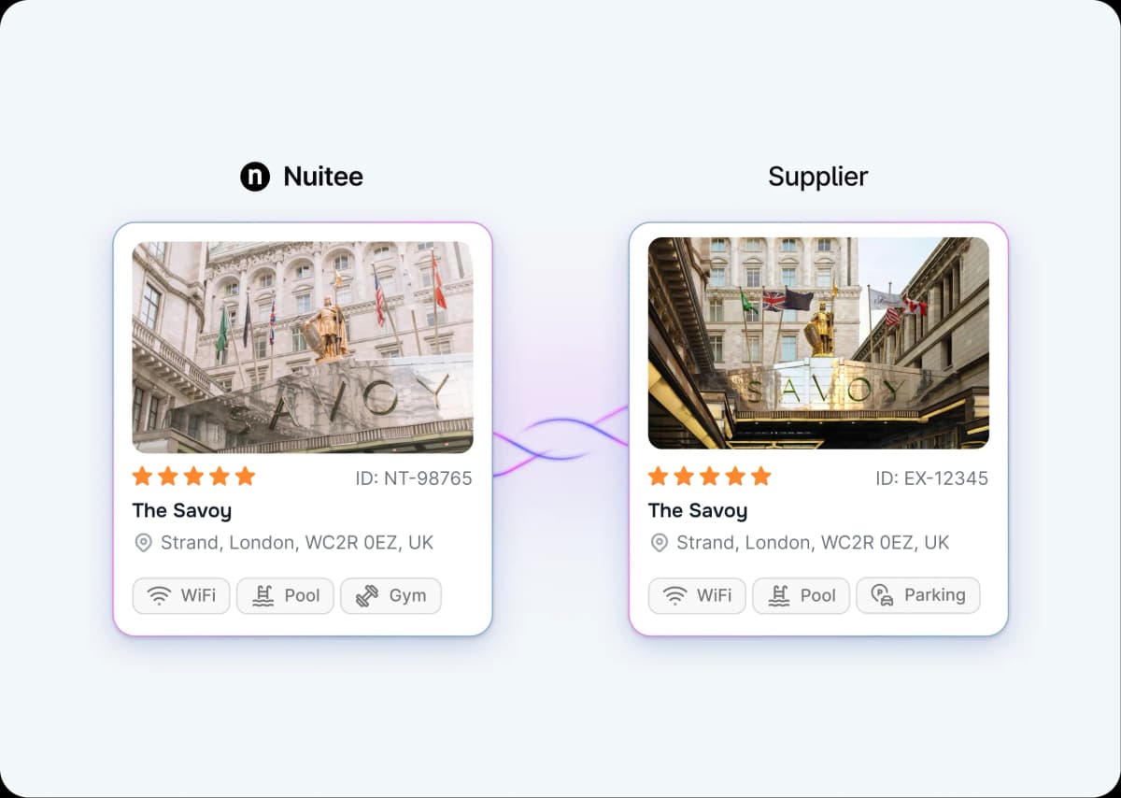Click the Parking car icon
This screenshot has height=798, width=1121.
click(x=883, y=595)
